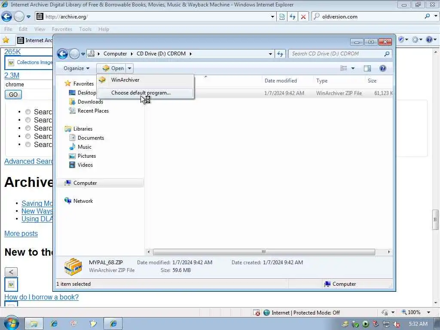Choose WinArchiver from the Open menu

pyautogui.click(x=145, y=80)
